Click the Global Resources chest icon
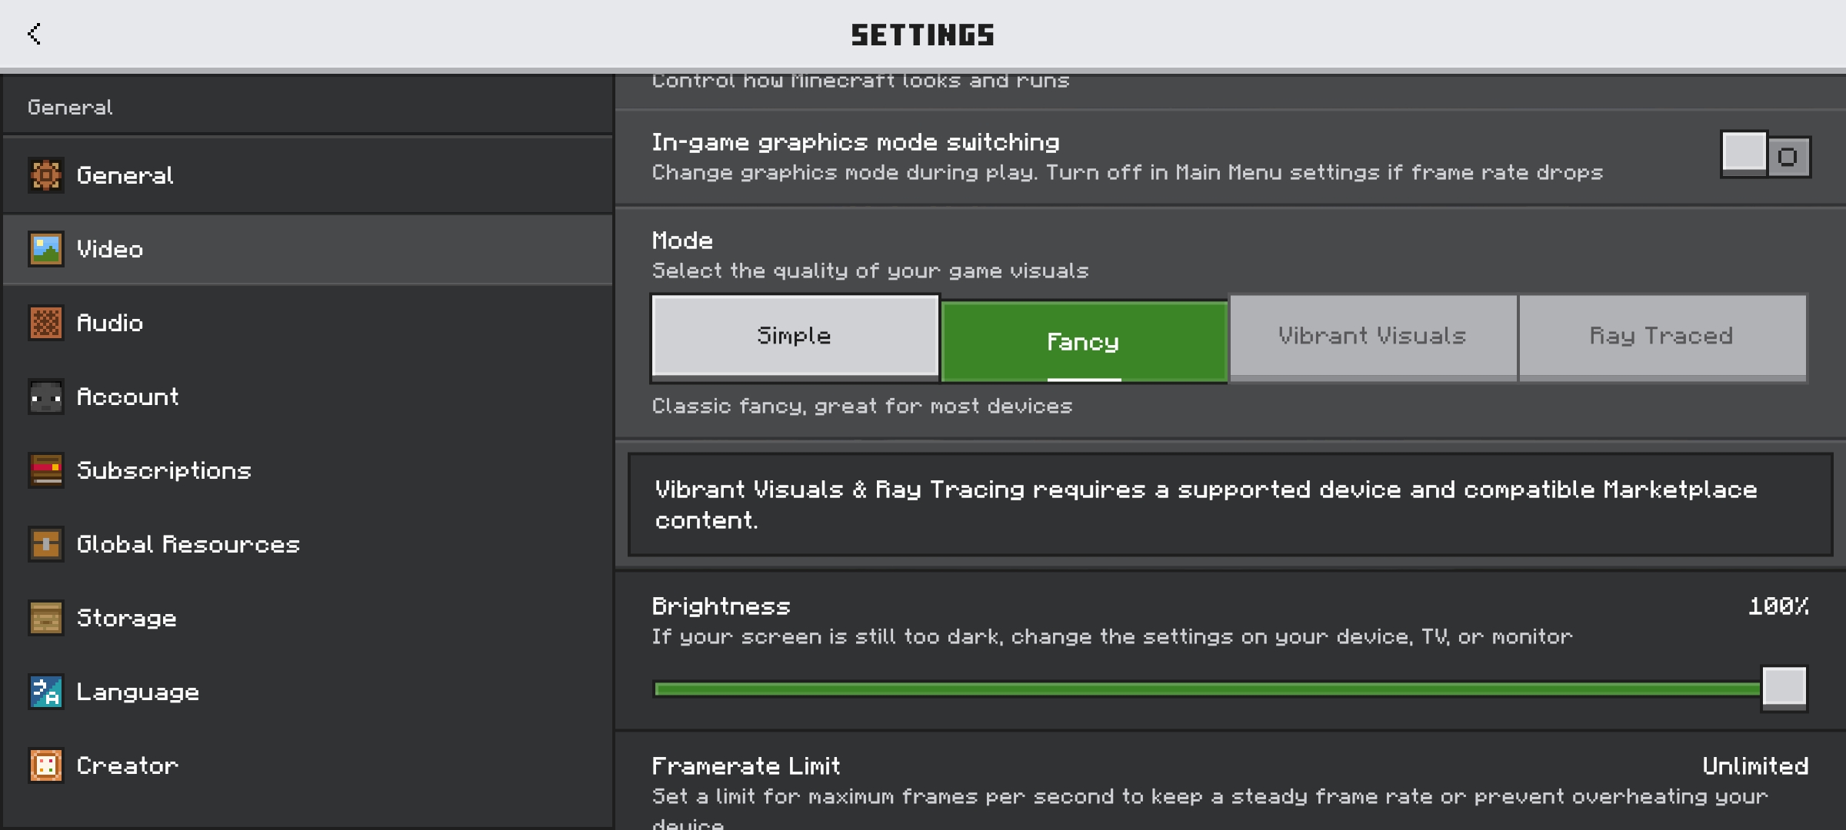Image resolution: width=1846 pixels, height=830 pixels. [x=46, y=544]
